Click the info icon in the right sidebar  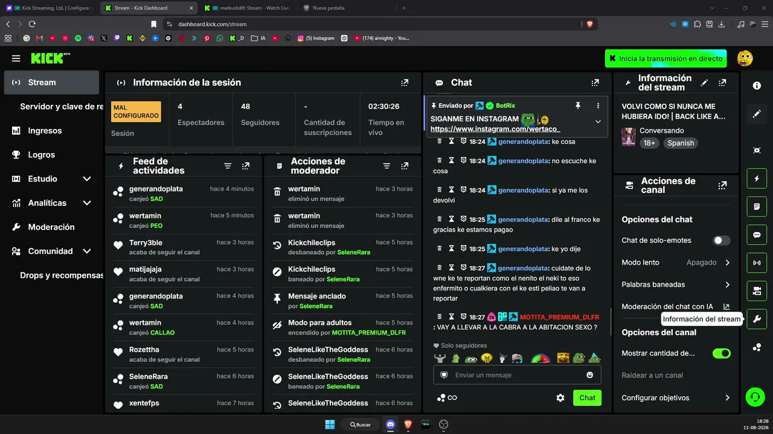757,86
